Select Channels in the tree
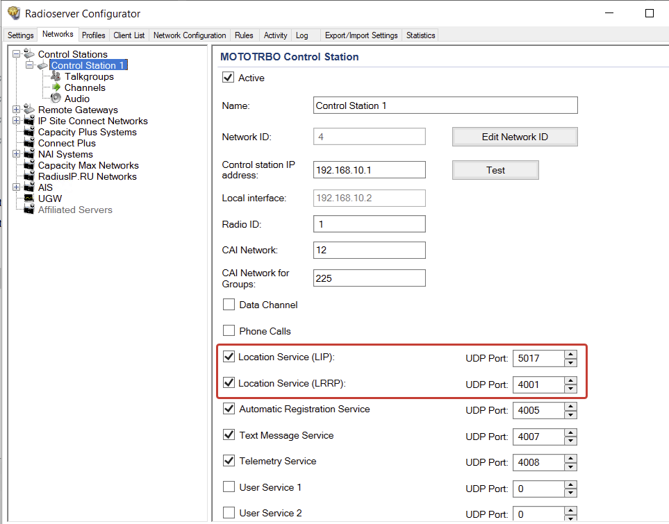The height and width of the screenshot is (524, 669). [x=85, y=87]
